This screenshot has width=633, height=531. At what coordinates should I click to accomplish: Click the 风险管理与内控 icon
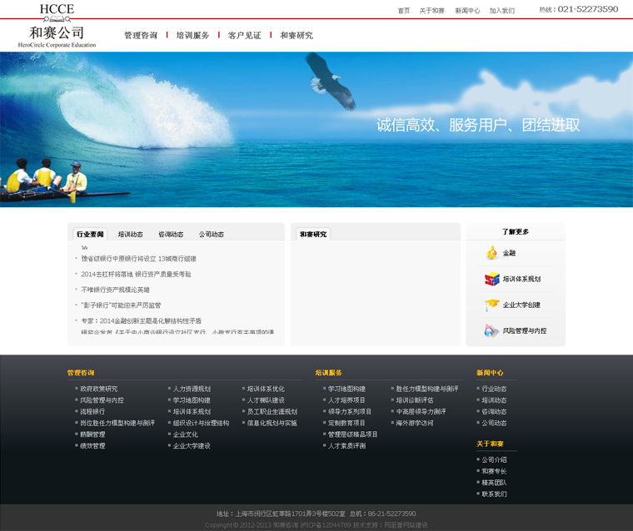click(491, 330)
